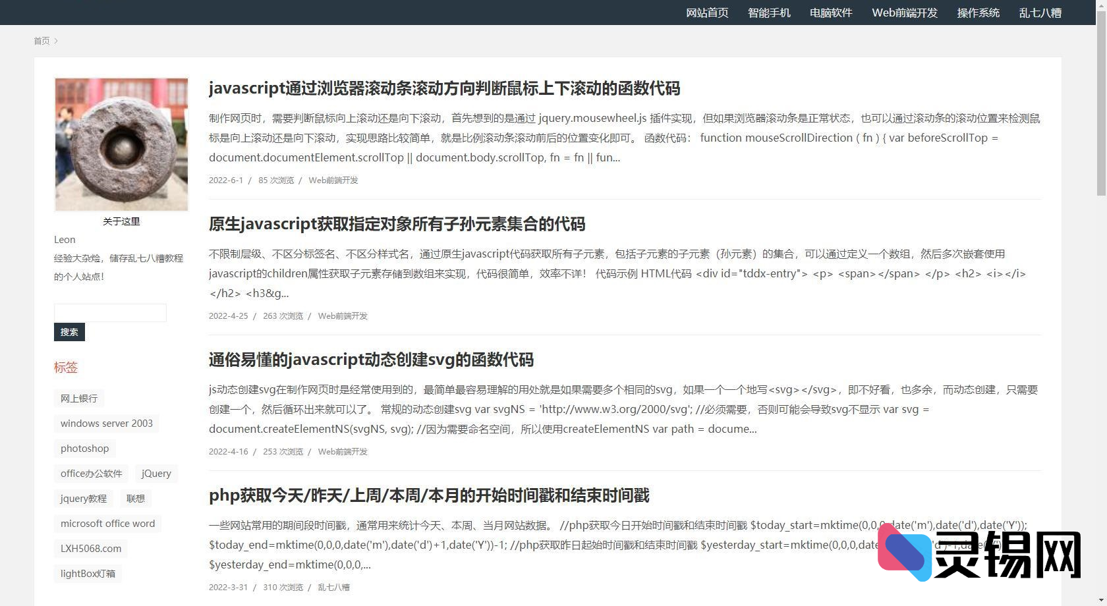This screenshot has height=606, width=1107.
Task: Click inside the search input box
Action: pos(109,312)
